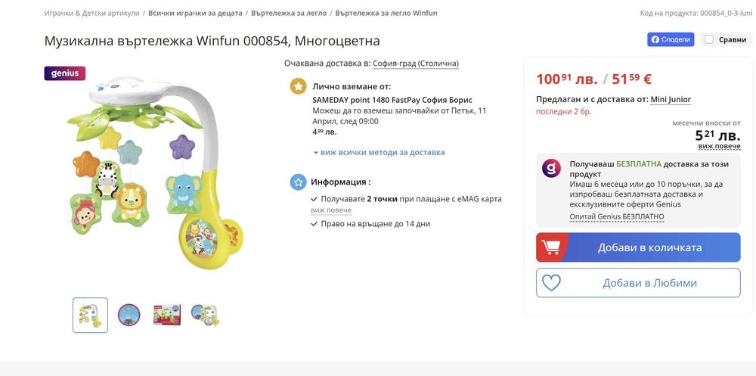Click Опитай Genius БЕЗПЛАТНО link
The image size is (756, 376).
616,216
